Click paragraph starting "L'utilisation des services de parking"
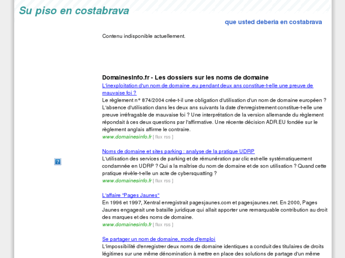Viewport: 345px width, 258px height. (214, 166)
